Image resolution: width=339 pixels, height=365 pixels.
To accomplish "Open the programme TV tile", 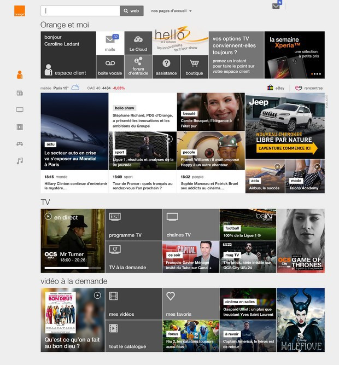I will click(133, 224).
